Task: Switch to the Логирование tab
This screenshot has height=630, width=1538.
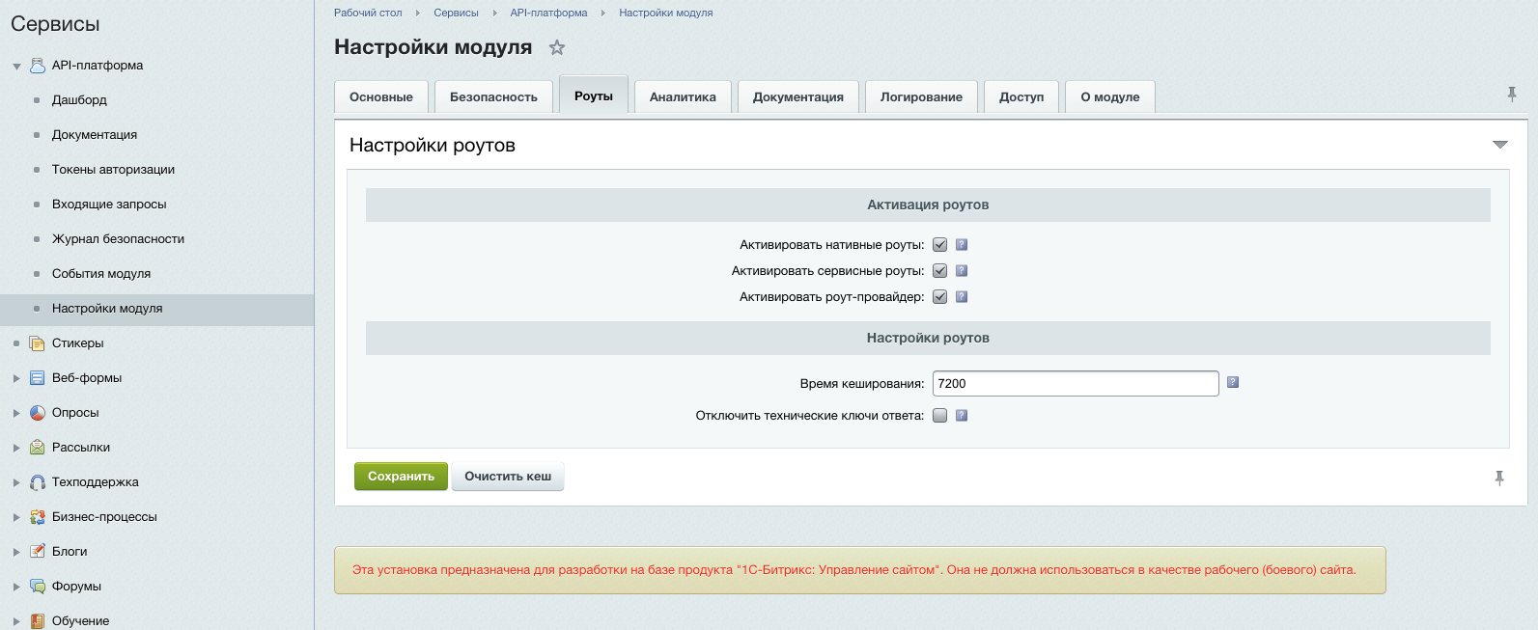Action: coord(921,97)
